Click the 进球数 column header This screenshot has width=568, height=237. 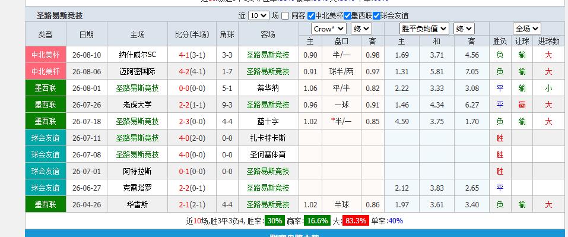coord(548,41)
